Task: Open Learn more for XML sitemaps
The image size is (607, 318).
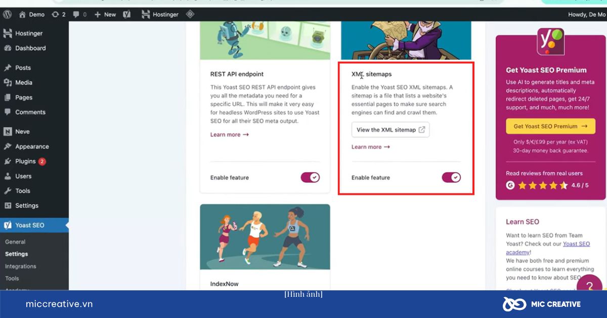Action: click(371, 147)
